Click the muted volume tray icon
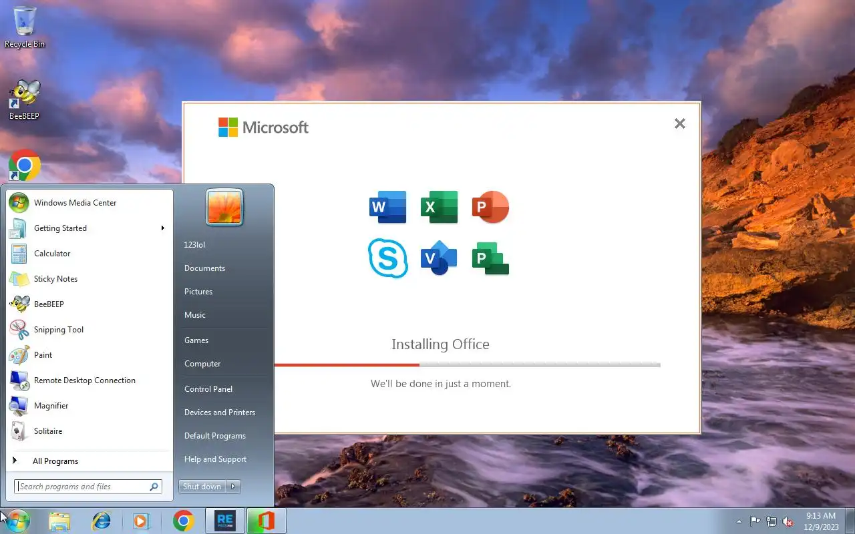The height and width of the screenshot is (534, 855). click(x=788, y=521)
